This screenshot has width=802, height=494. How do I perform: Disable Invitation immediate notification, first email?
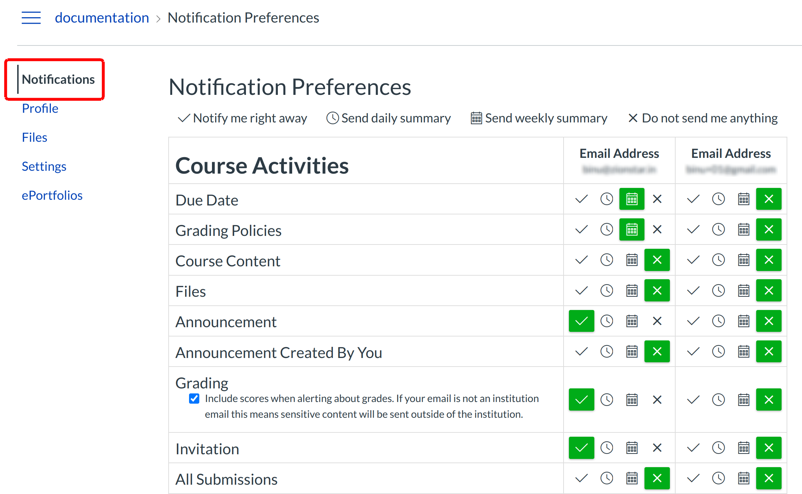tap(581, 448)
